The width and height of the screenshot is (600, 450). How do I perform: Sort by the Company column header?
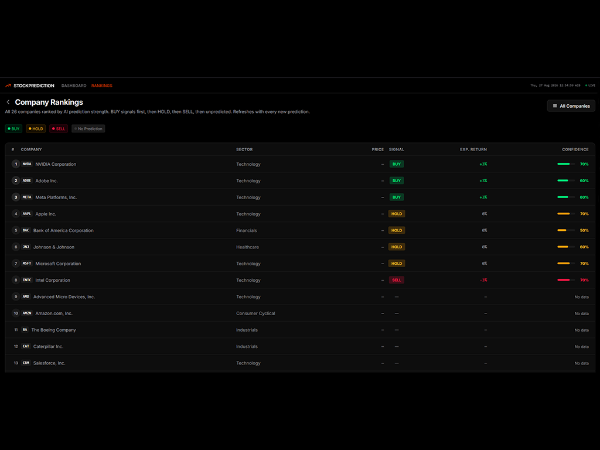[x=32, y=149]
